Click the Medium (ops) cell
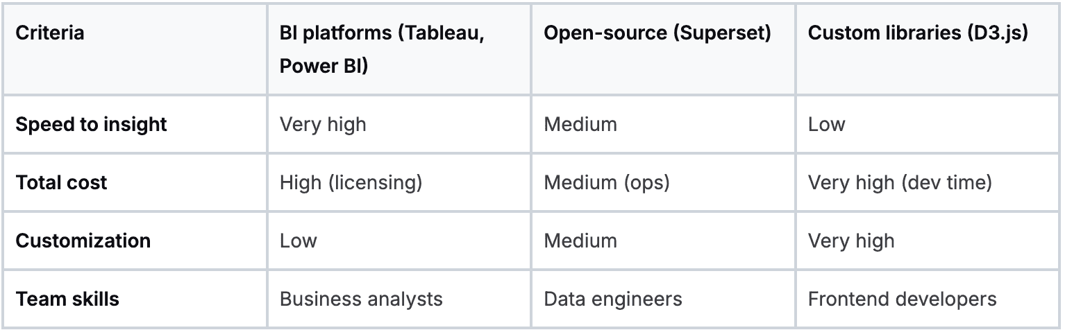 point(607,183)
